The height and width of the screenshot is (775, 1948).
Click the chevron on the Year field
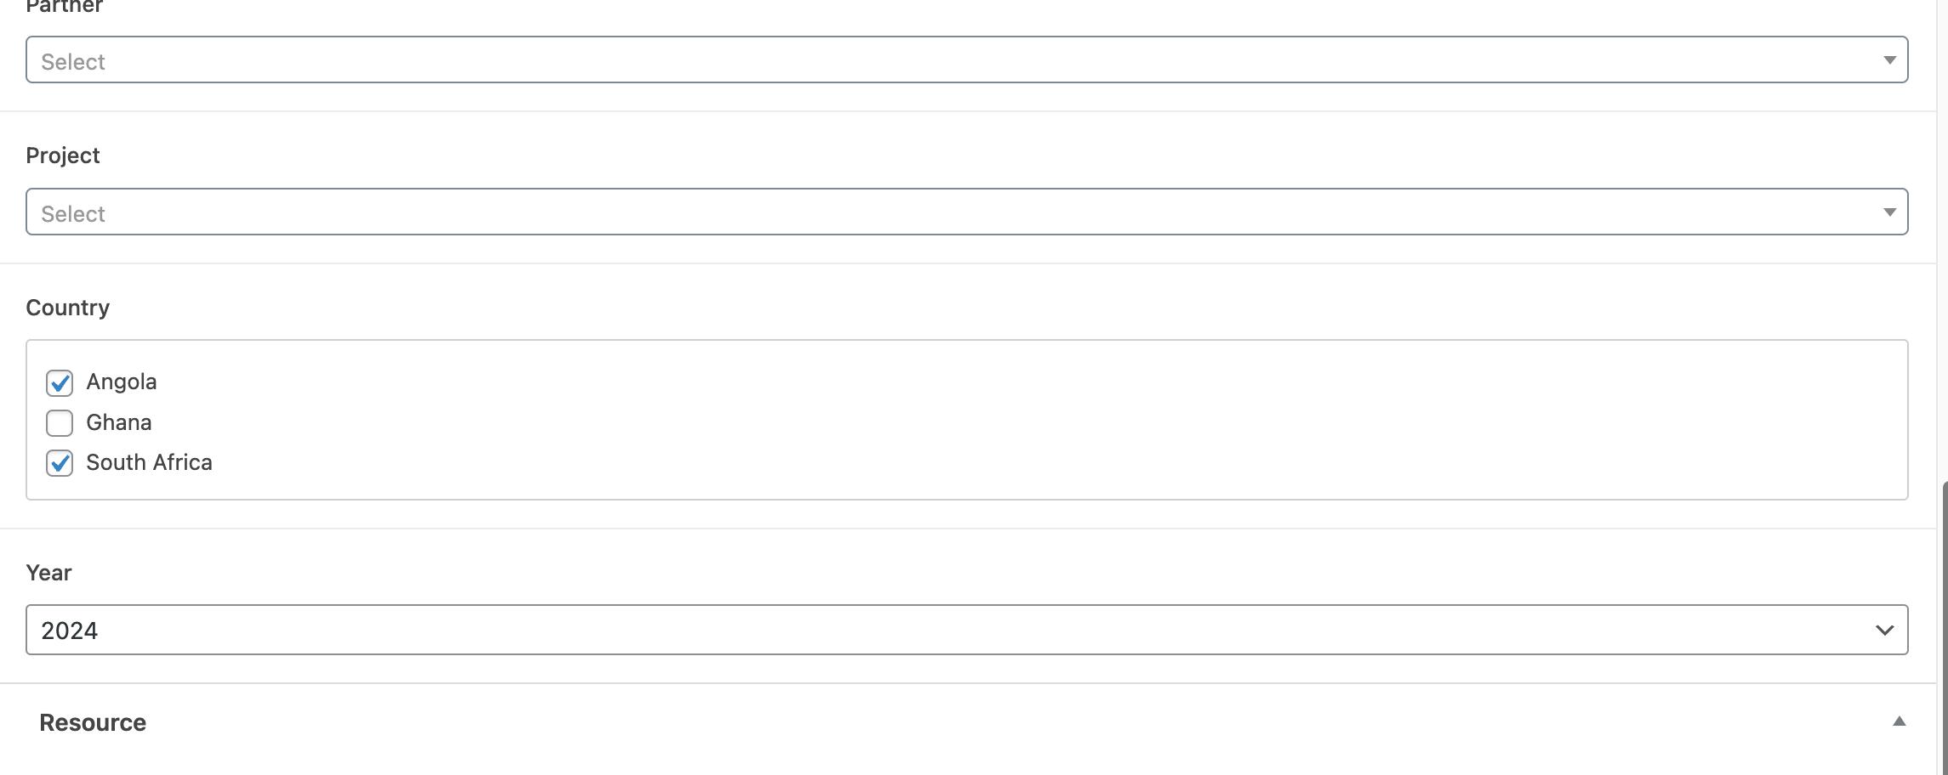1884,631
